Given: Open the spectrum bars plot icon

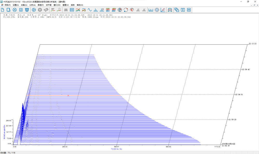Looking at the screenshot, I should tap(96, 10).
